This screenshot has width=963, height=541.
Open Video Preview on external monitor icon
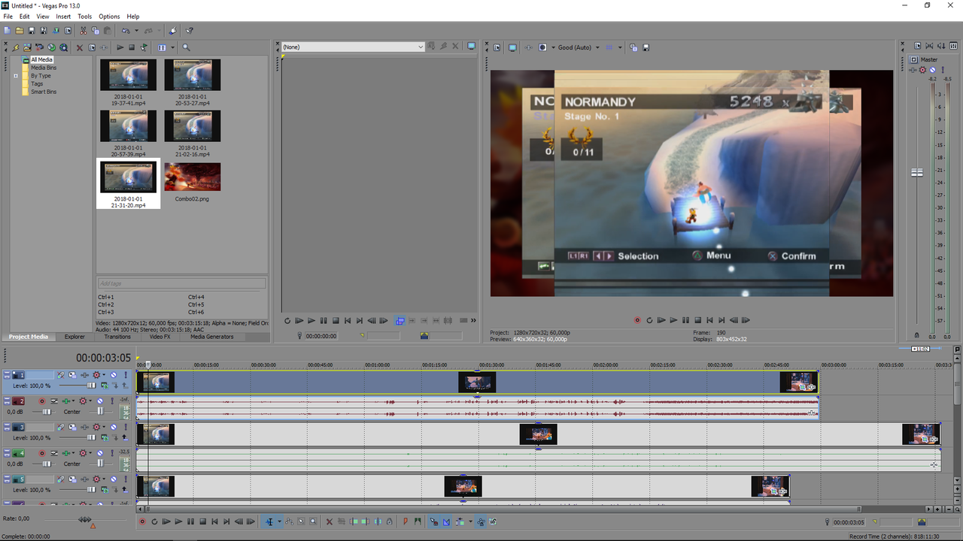point(512,47)
